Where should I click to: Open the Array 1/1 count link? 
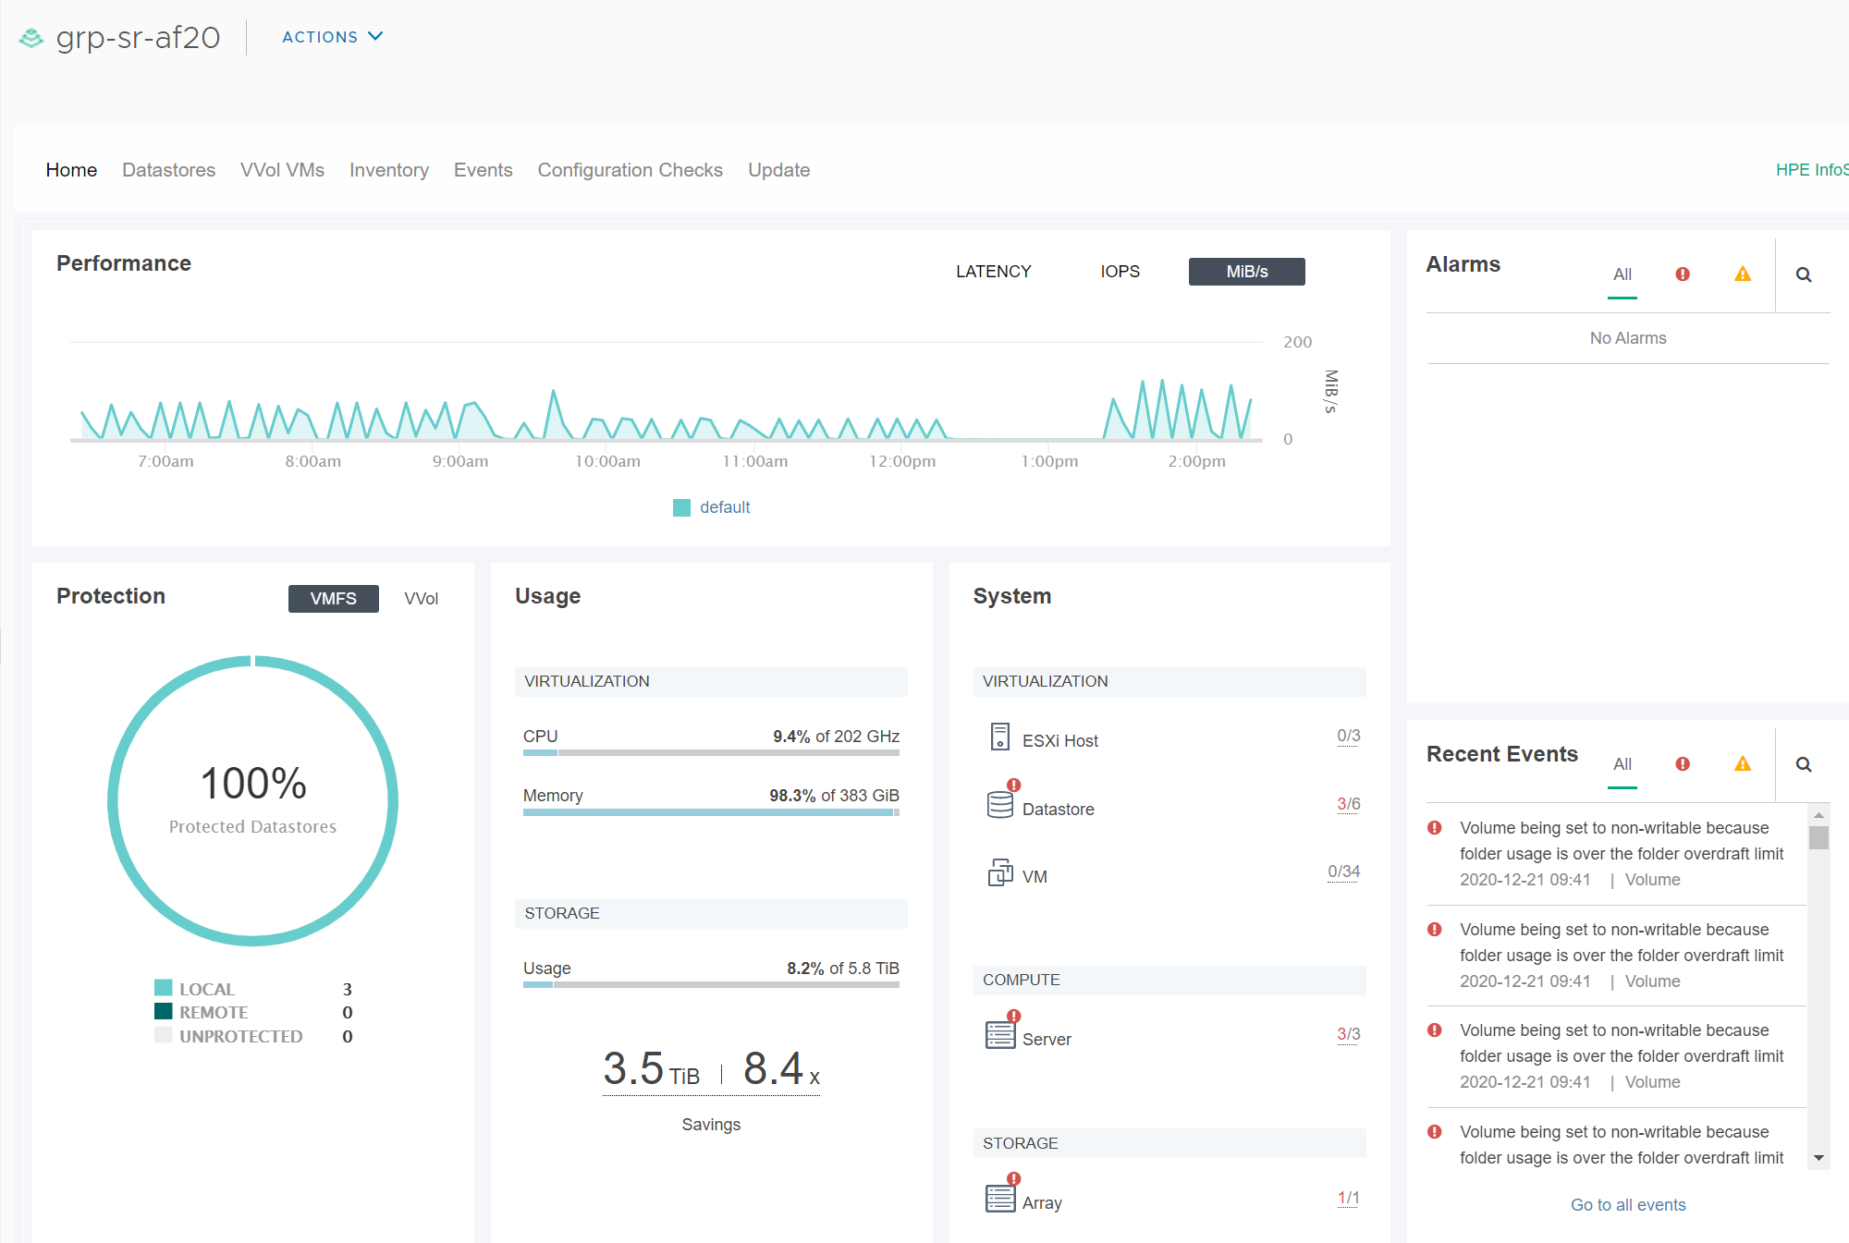coord(1349,1198)
